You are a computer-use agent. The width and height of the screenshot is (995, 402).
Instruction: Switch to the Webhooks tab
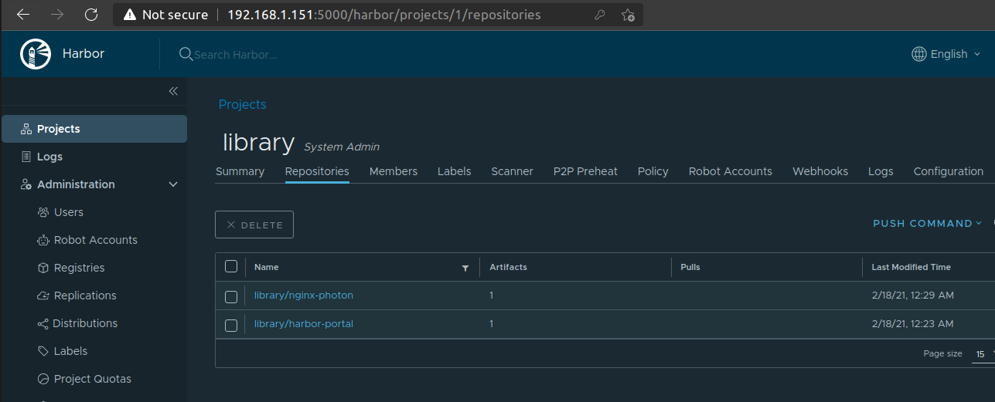pos(820,171)
